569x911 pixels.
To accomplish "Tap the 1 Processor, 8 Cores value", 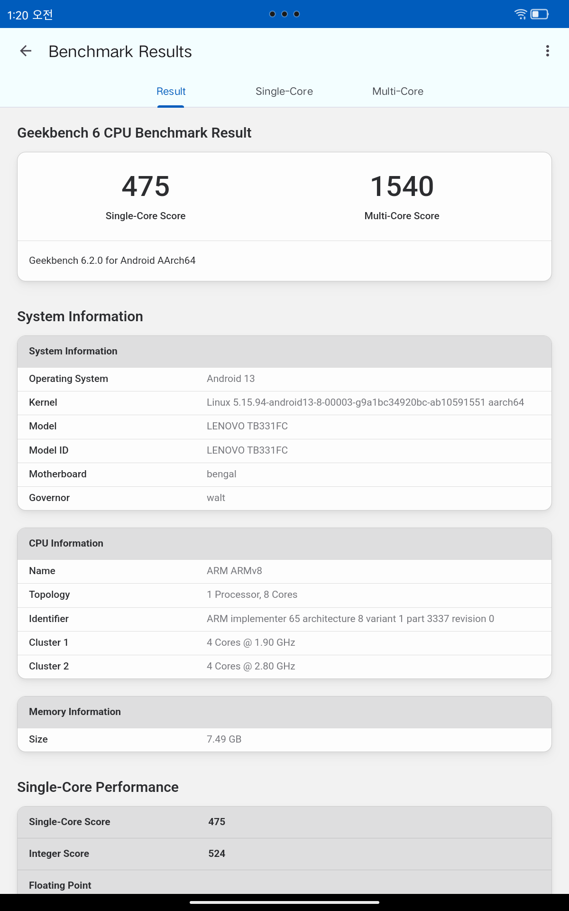I will pos(252,595).
